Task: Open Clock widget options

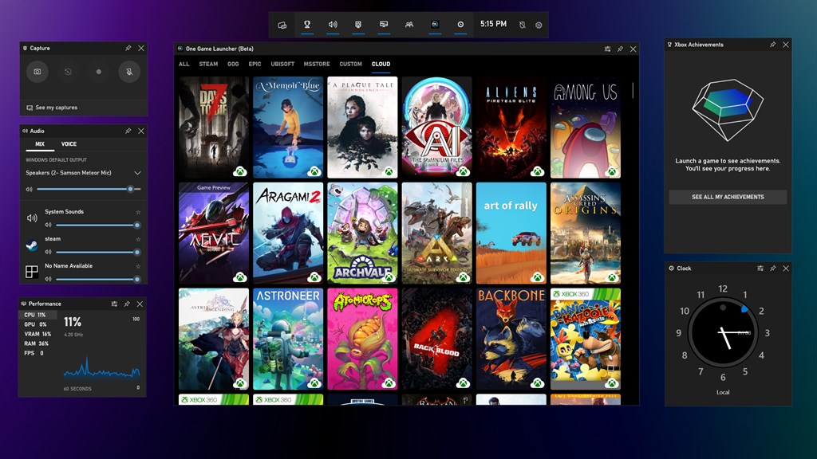Action: [x=760, y=269]
